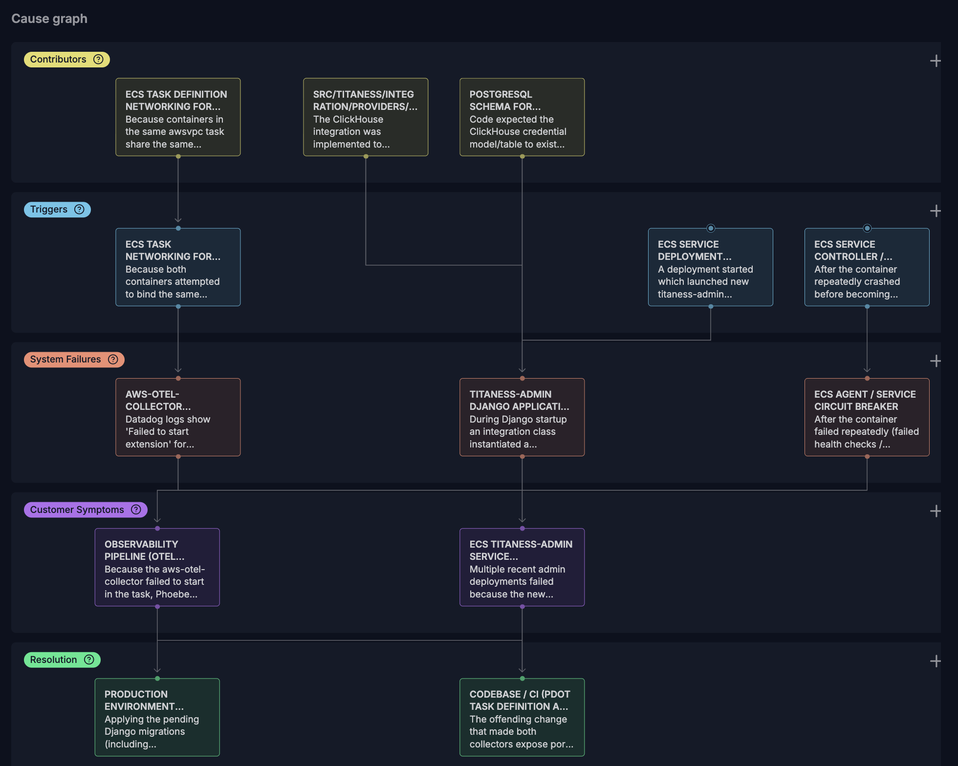Click help icon next to System Failures
The image size is (958, 766).
pyautogui.click(x=113, y=360)
